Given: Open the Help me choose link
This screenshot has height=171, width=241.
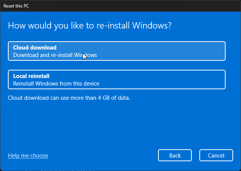Looking at the screenshot, I should (x=28, y=155).
